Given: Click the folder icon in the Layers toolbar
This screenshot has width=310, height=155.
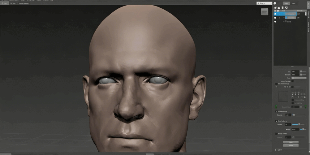Looking at the screenshot, I should pos(279,8).
